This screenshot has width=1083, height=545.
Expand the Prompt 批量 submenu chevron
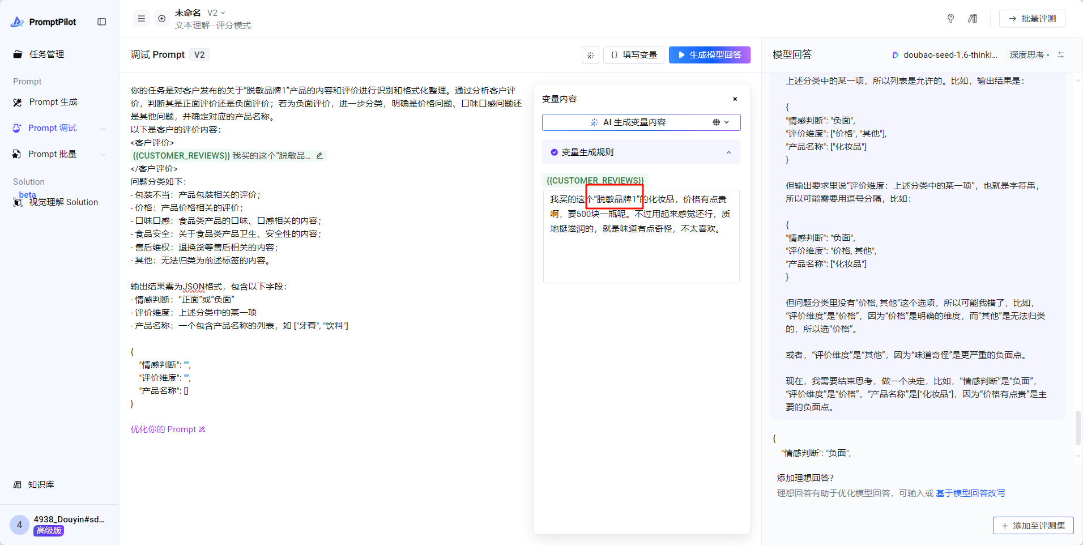[x=103, y=155]
